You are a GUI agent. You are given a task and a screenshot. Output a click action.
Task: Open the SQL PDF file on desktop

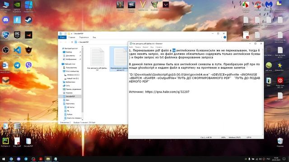[17, 141]
